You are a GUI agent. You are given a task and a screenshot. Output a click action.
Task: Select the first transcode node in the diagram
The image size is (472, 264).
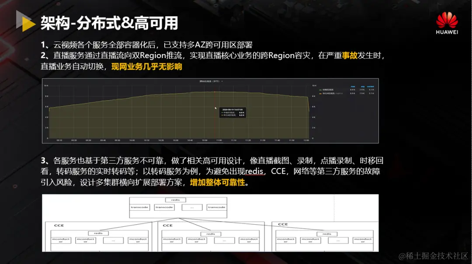[x=139, y=207]
